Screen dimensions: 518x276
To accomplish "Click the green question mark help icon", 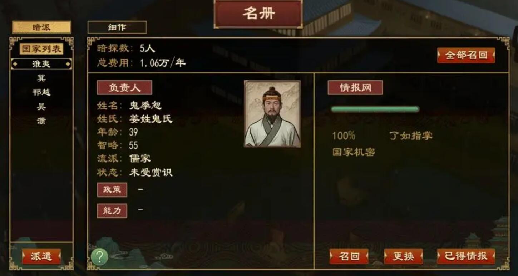I will pyautogui.click(x=99, y=257).
